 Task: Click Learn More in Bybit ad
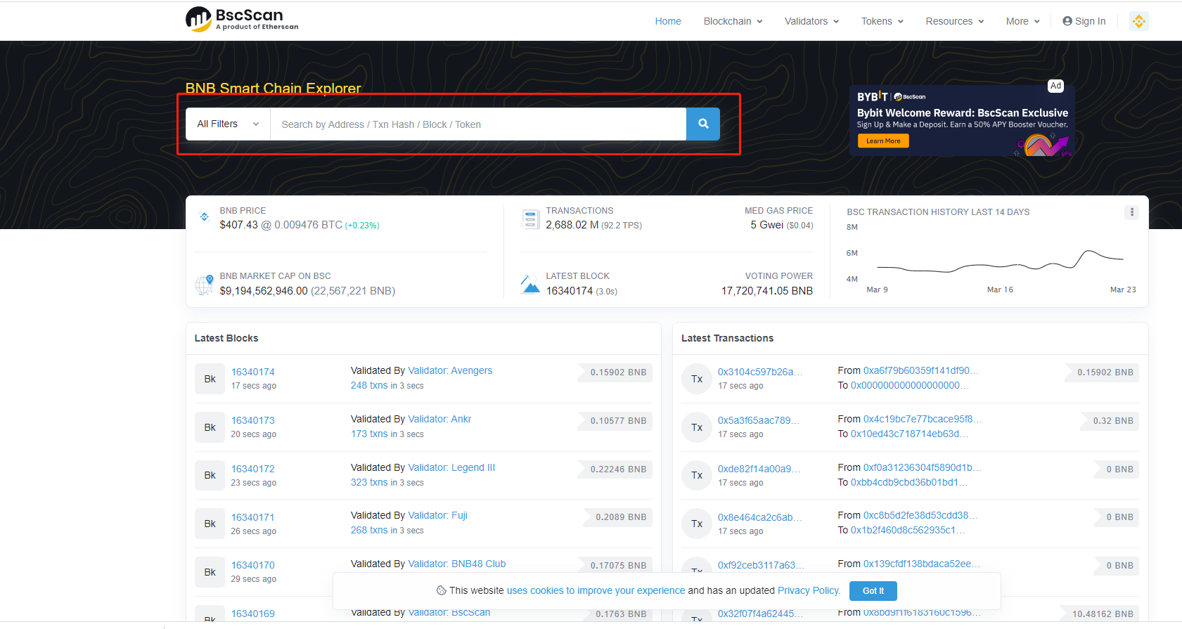882,141
